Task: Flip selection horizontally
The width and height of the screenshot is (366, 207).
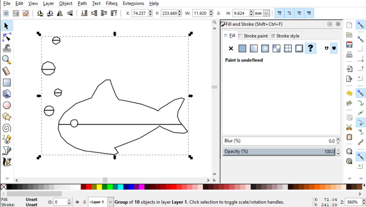Action: (x=60, y=13)
